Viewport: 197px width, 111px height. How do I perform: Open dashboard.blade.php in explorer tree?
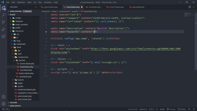(x=26, y=90)
